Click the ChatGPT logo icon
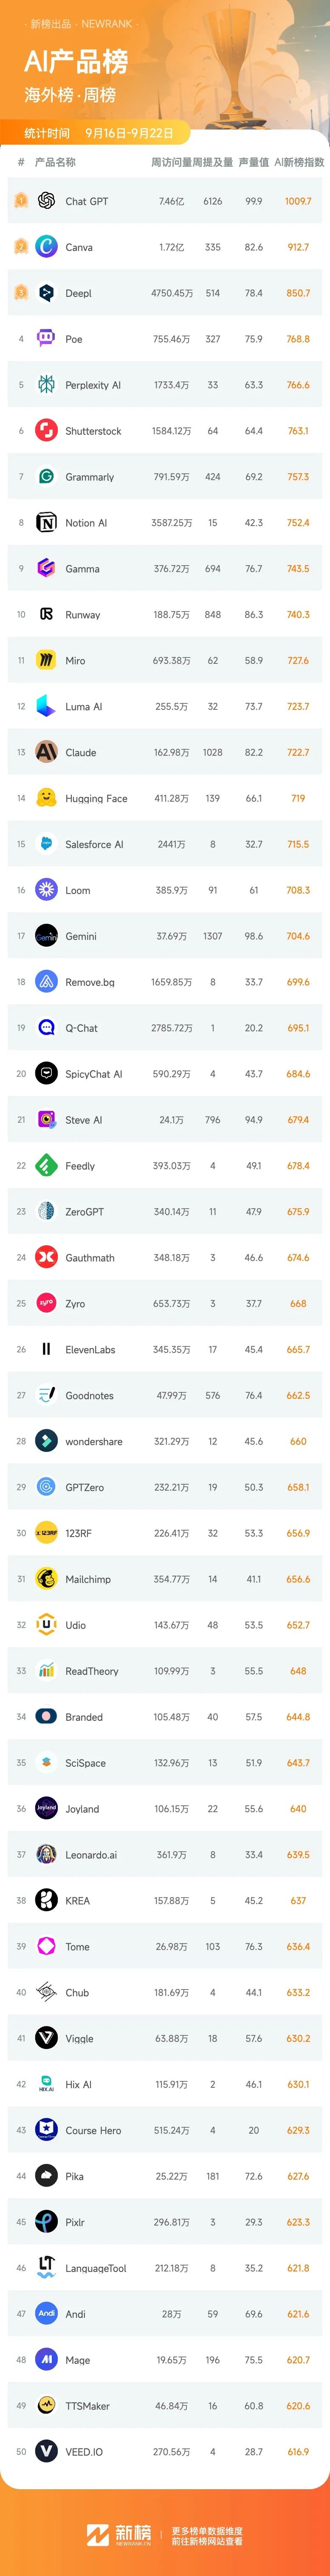The image size is (330, 2576). point(46,201)
